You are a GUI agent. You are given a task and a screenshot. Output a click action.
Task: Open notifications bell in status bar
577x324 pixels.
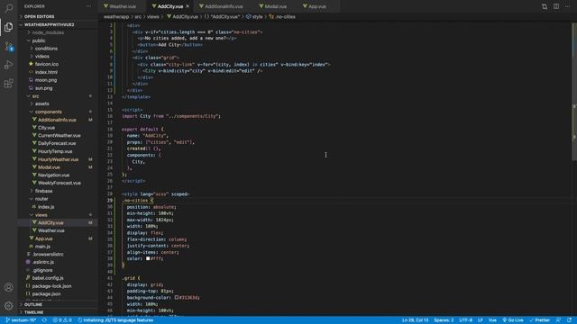pyautogui.click(x=569, y=320)
